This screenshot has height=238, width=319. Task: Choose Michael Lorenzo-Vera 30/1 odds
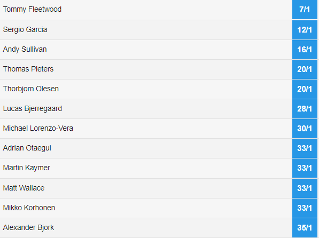(305, 129)
